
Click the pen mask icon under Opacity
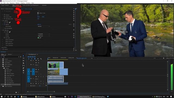(x=10, y=22)
